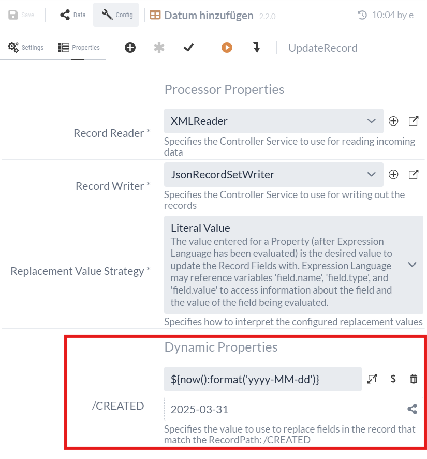
Task: Switch to the Properties tab
Action: click(79, 47)
